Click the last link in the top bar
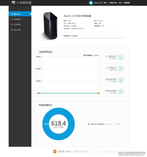The width and height of the screenshot is (147, 157). tap(127, 3)
